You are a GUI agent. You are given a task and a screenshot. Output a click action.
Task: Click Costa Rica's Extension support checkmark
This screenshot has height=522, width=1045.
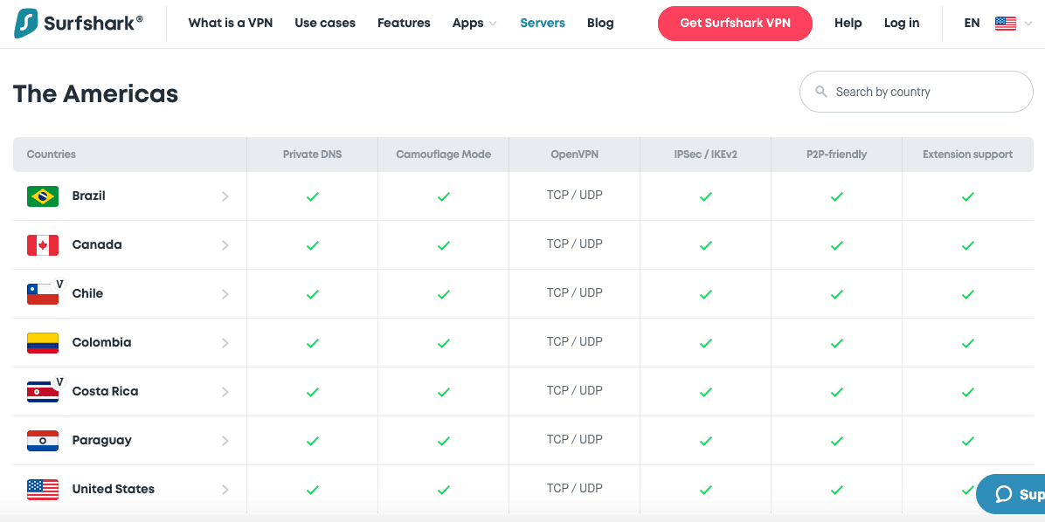(x=968, y=392)
